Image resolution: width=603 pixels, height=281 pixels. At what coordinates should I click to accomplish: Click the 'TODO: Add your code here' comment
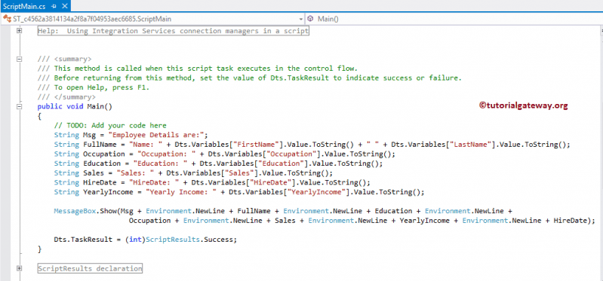110,126
